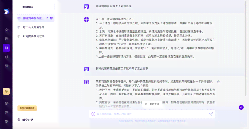Copy the jasmine answer with copy icon
This screenshot has width=249, height=129.
click(219, 82)
